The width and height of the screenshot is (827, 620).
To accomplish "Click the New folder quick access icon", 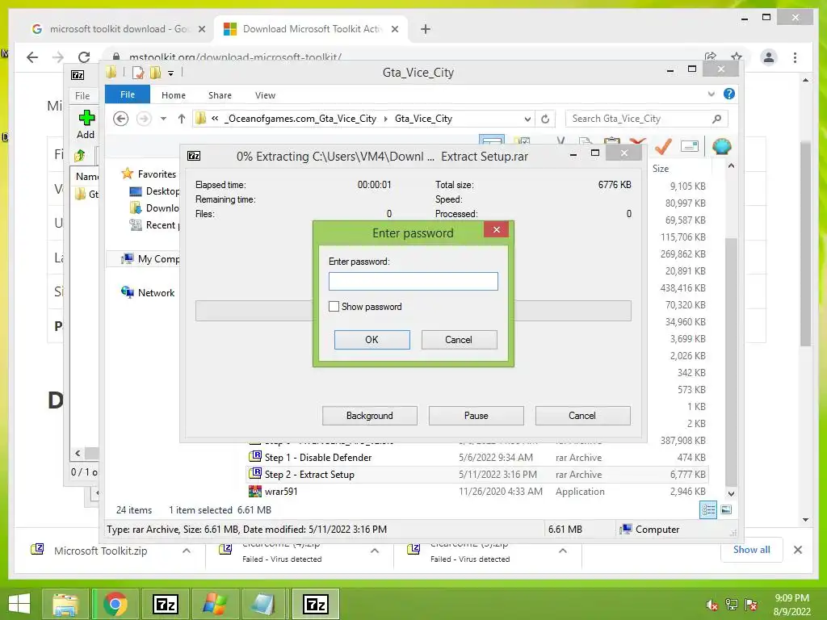I will (x=156, y=73).
